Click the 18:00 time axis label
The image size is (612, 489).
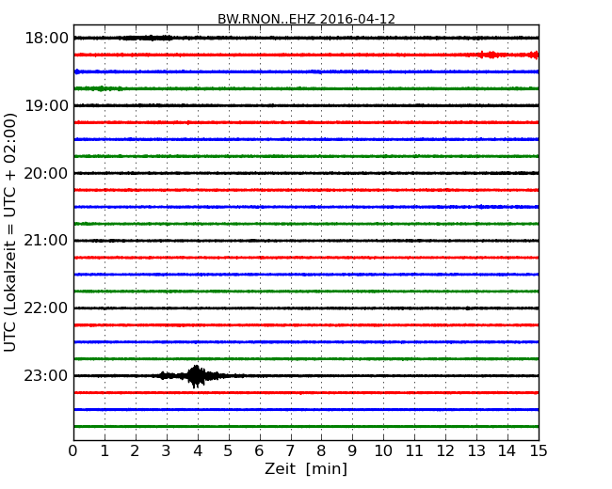46,39
